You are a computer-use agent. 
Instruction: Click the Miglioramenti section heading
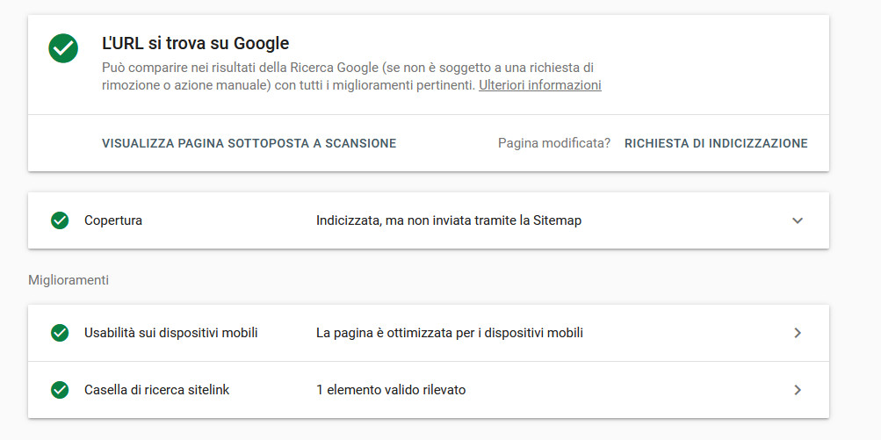point(69,280)
